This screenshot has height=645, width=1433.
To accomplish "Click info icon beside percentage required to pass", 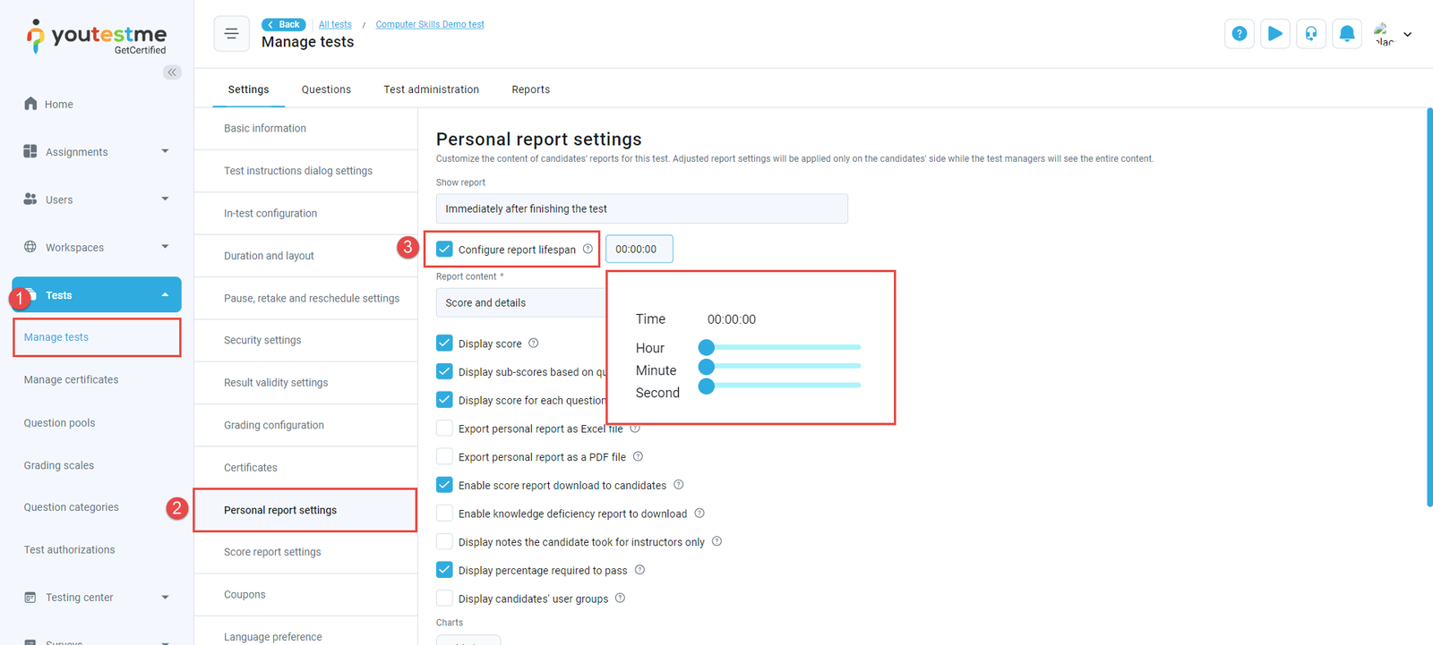I will click(x=639, y=570).
